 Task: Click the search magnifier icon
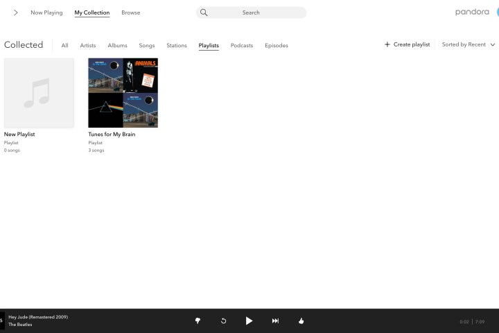(204, 12)
